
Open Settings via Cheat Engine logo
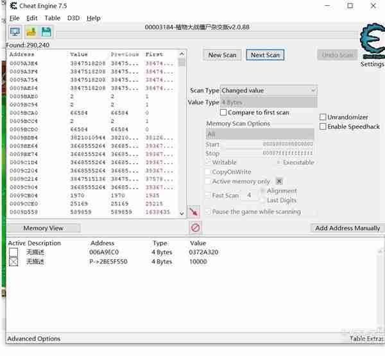(x=372, y=41)
